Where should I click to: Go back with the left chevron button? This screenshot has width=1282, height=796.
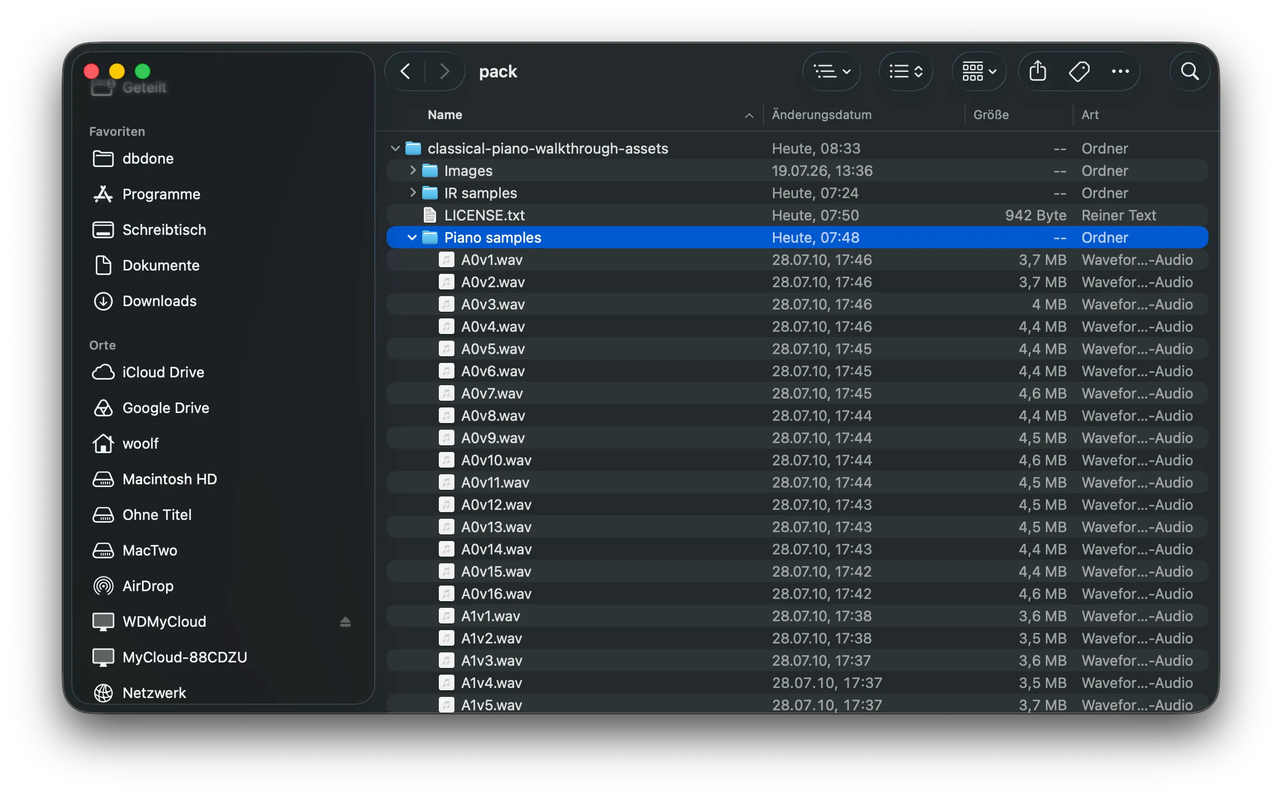click(x=405, y=71)
